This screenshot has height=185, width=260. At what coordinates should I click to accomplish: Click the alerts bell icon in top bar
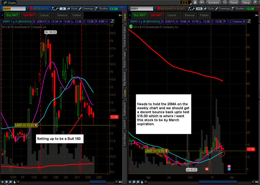(x=195, y=3)
